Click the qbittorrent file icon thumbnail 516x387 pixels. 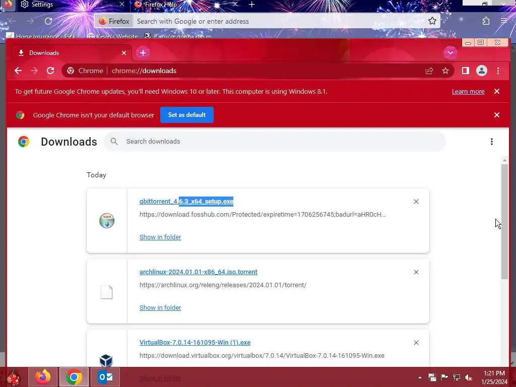[107, 221]
